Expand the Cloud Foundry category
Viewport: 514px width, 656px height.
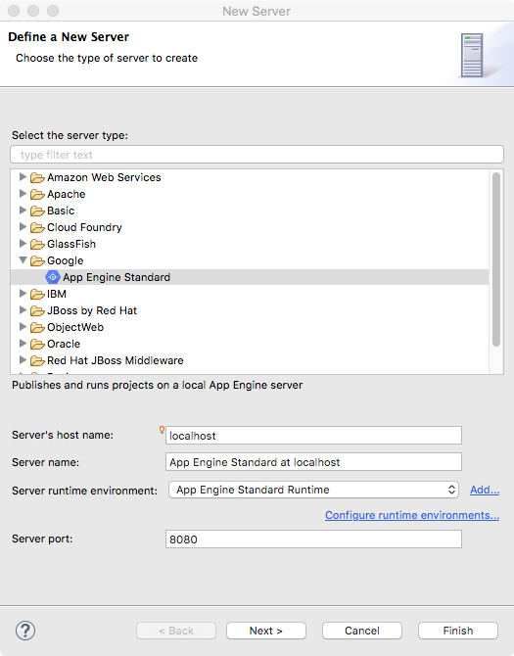(x=23, y=227)
